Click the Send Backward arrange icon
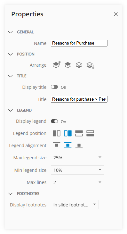The width and height of the screenshot is (127, 234). (79, 65)
